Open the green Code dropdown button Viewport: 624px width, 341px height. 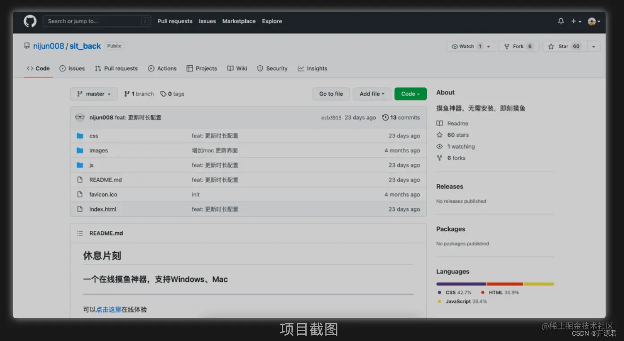tap(411, 94)
